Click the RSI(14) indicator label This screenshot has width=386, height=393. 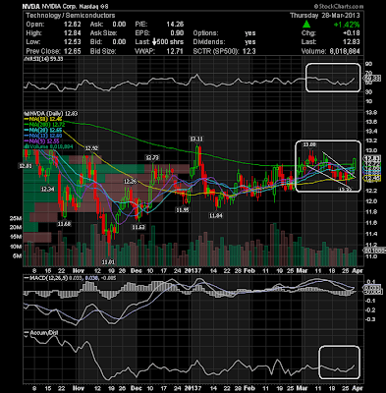point(43,59)
